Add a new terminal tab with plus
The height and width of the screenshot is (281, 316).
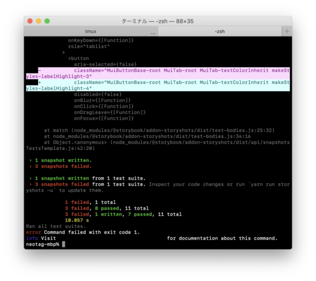pos(287,31)
